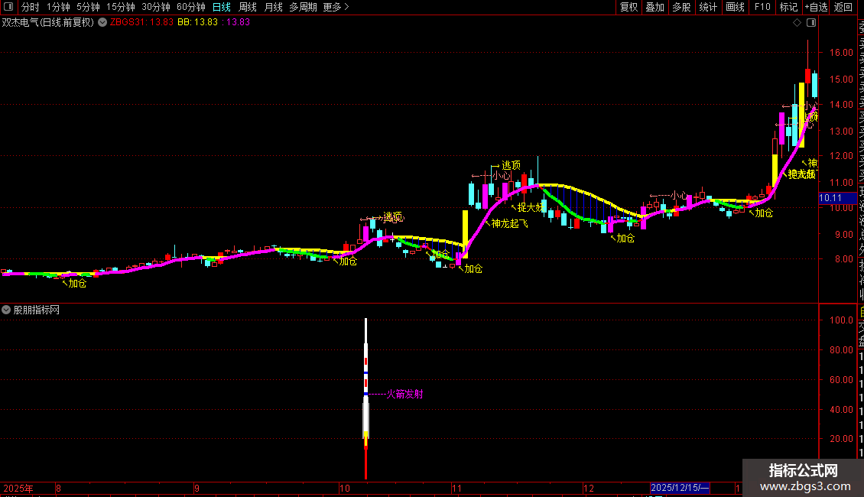Switch to 日线 daily chart

[x=222, y=7]
